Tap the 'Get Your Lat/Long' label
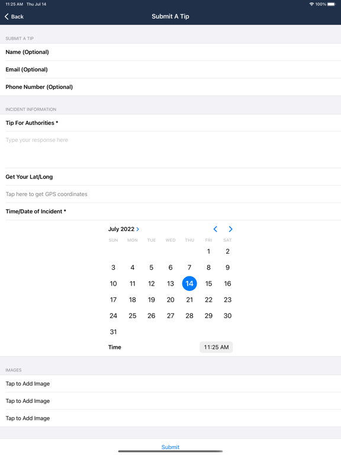Image resolution: width=341 pixels, height=455 pixels. (x=29, y=177)
